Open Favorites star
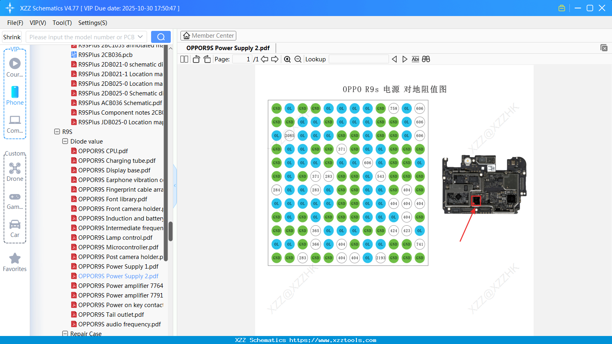 pos(15,263)
